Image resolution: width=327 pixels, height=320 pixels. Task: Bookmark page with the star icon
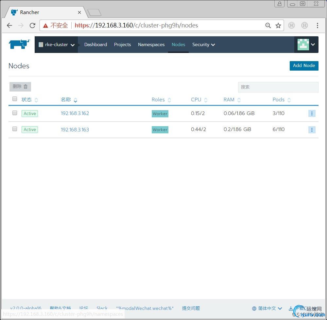click(x=278, y=25)
